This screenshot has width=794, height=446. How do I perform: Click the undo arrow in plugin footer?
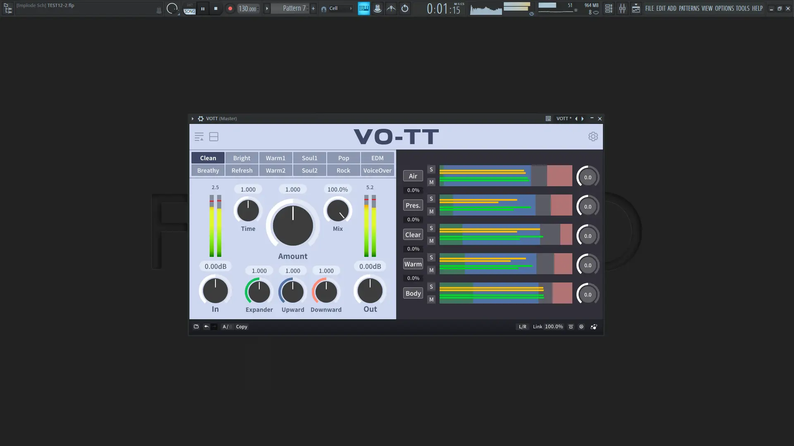[206, 327]
